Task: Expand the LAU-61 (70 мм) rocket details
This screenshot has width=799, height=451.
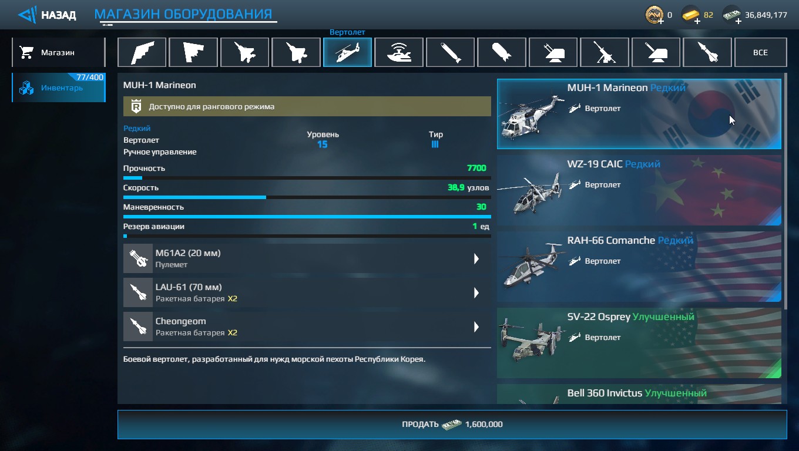Action: 476,293
